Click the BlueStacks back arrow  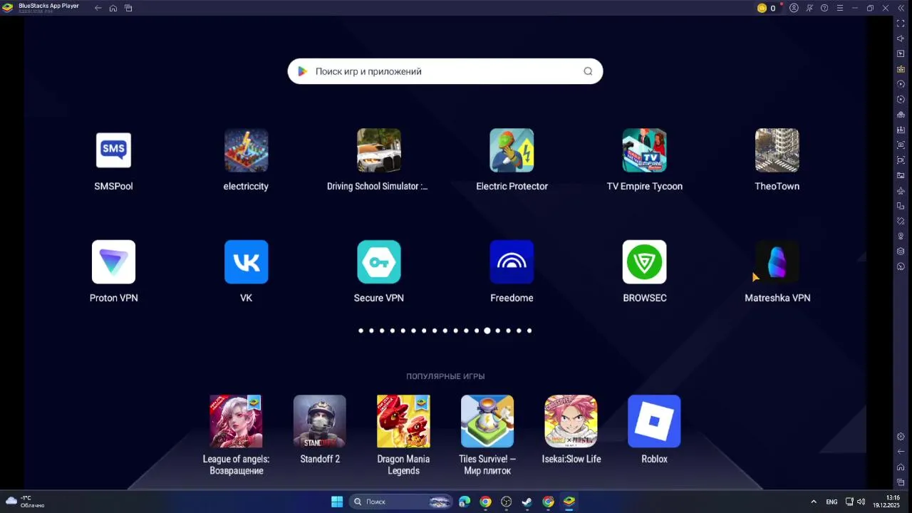[98, 8]
